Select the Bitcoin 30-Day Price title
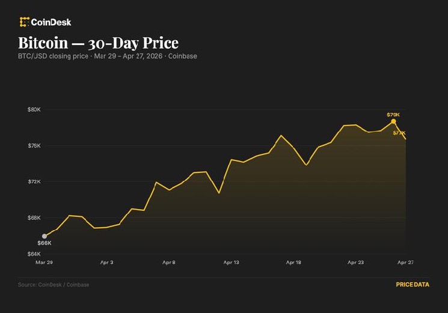The image size is (448, 313). [98, 43]
